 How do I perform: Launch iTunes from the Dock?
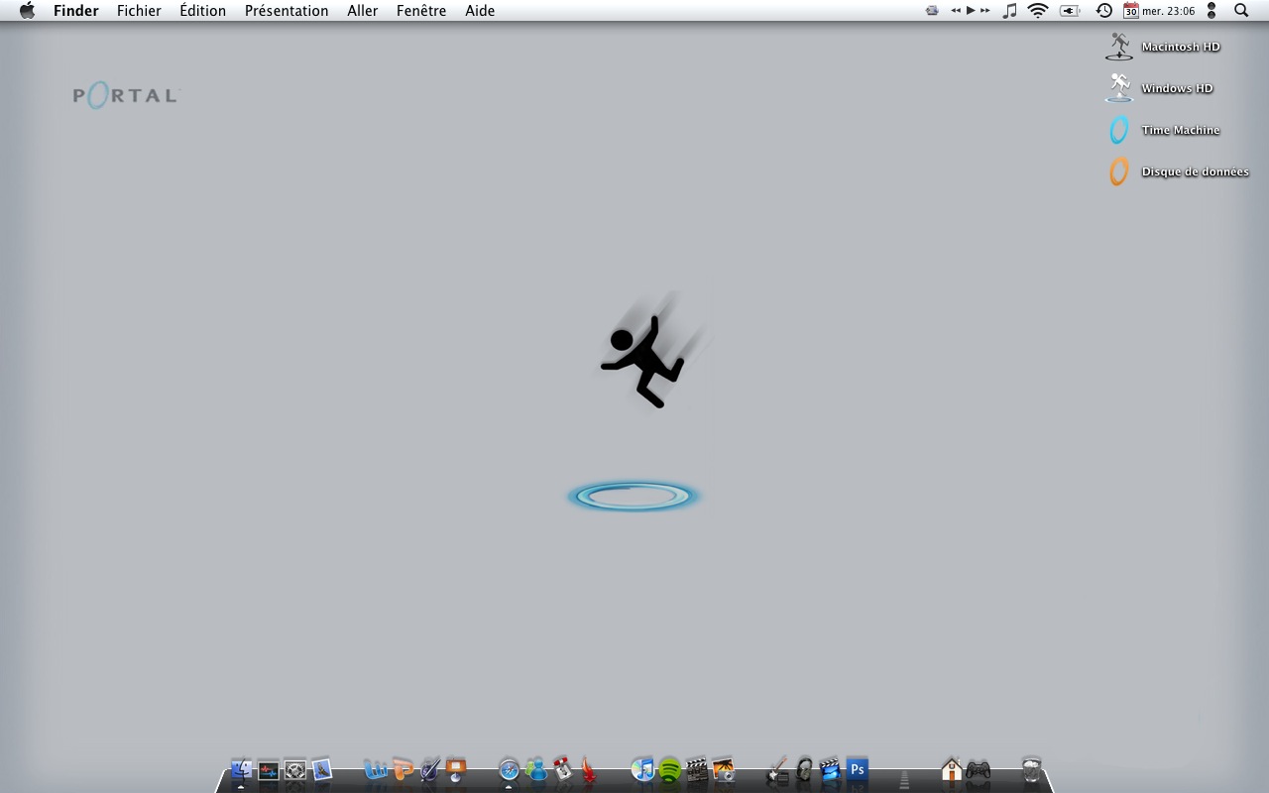[x=643, y=769]
